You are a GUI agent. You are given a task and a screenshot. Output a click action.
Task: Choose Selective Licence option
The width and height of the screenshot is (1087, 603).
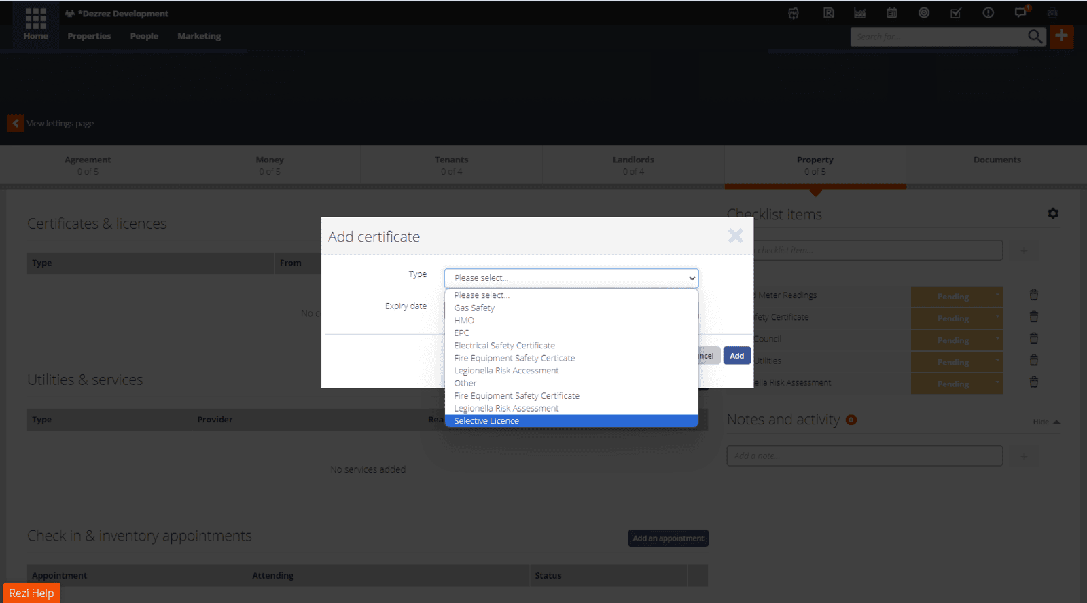click(x=571, y=421)
